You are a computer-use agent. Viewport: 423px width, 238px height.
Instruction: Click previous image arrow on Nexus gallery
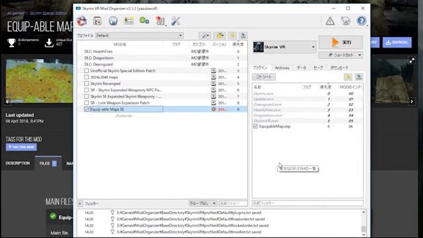[7, 102]
